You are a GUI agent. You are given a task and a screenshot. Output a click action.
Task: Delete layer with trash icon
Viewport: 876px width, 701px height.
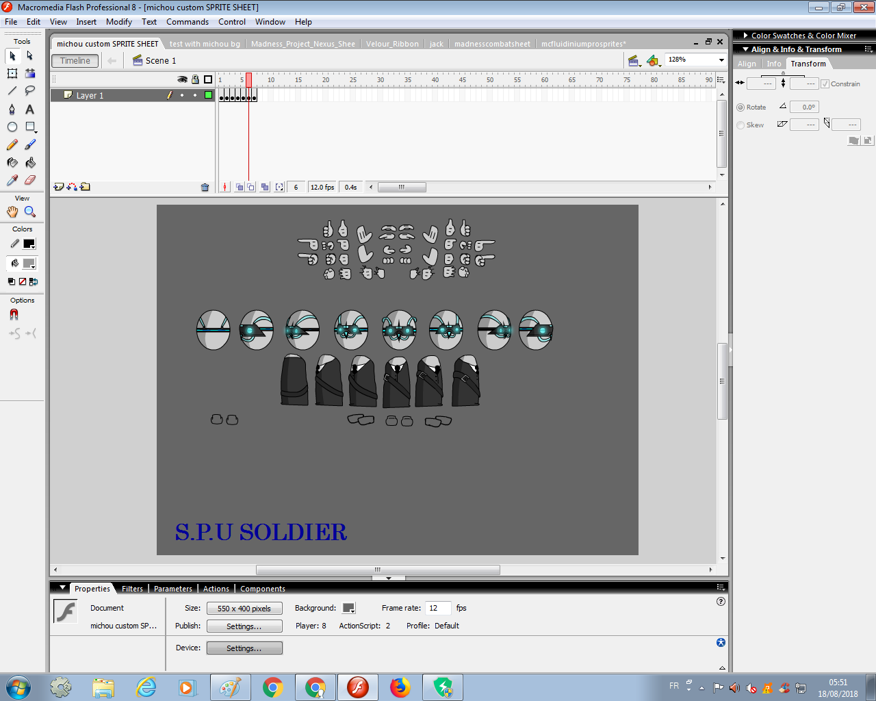205,187
